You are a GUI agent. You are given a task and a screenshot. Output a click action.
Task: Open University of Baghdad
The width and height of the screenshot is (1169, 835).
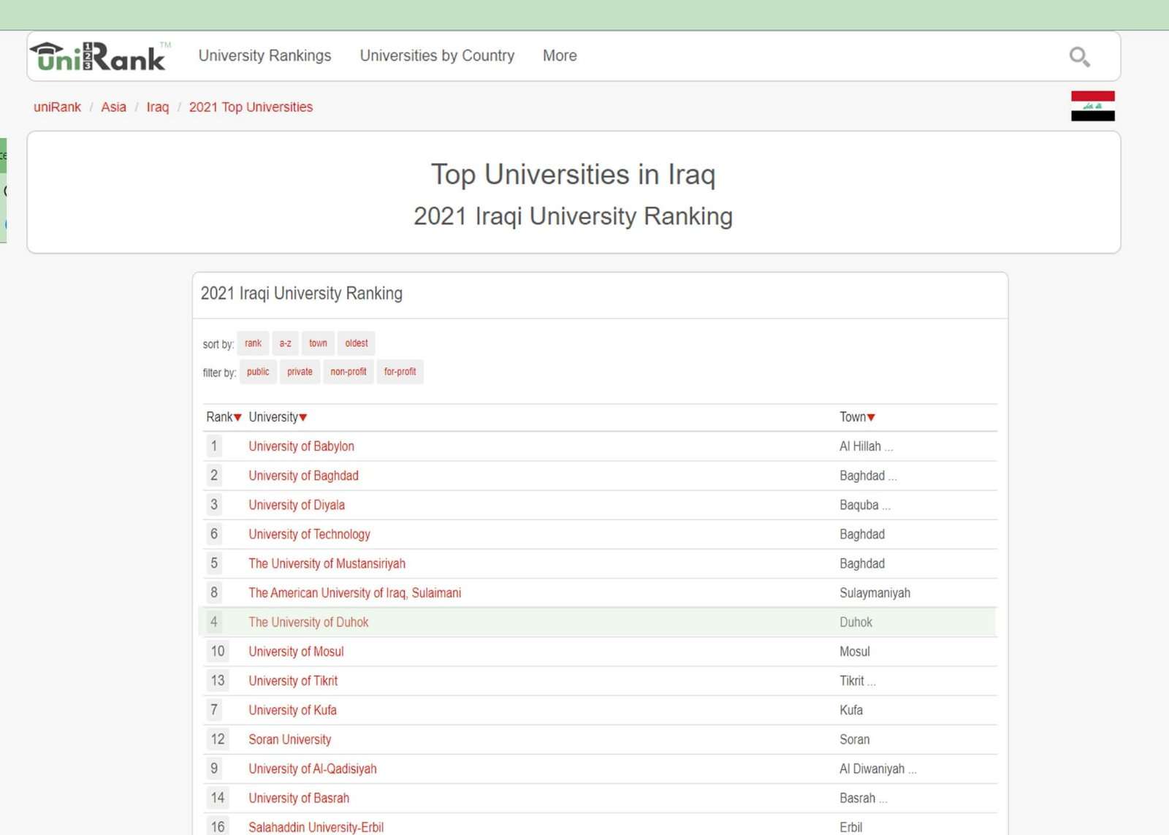pyautogui.click(x=303, y=476)
